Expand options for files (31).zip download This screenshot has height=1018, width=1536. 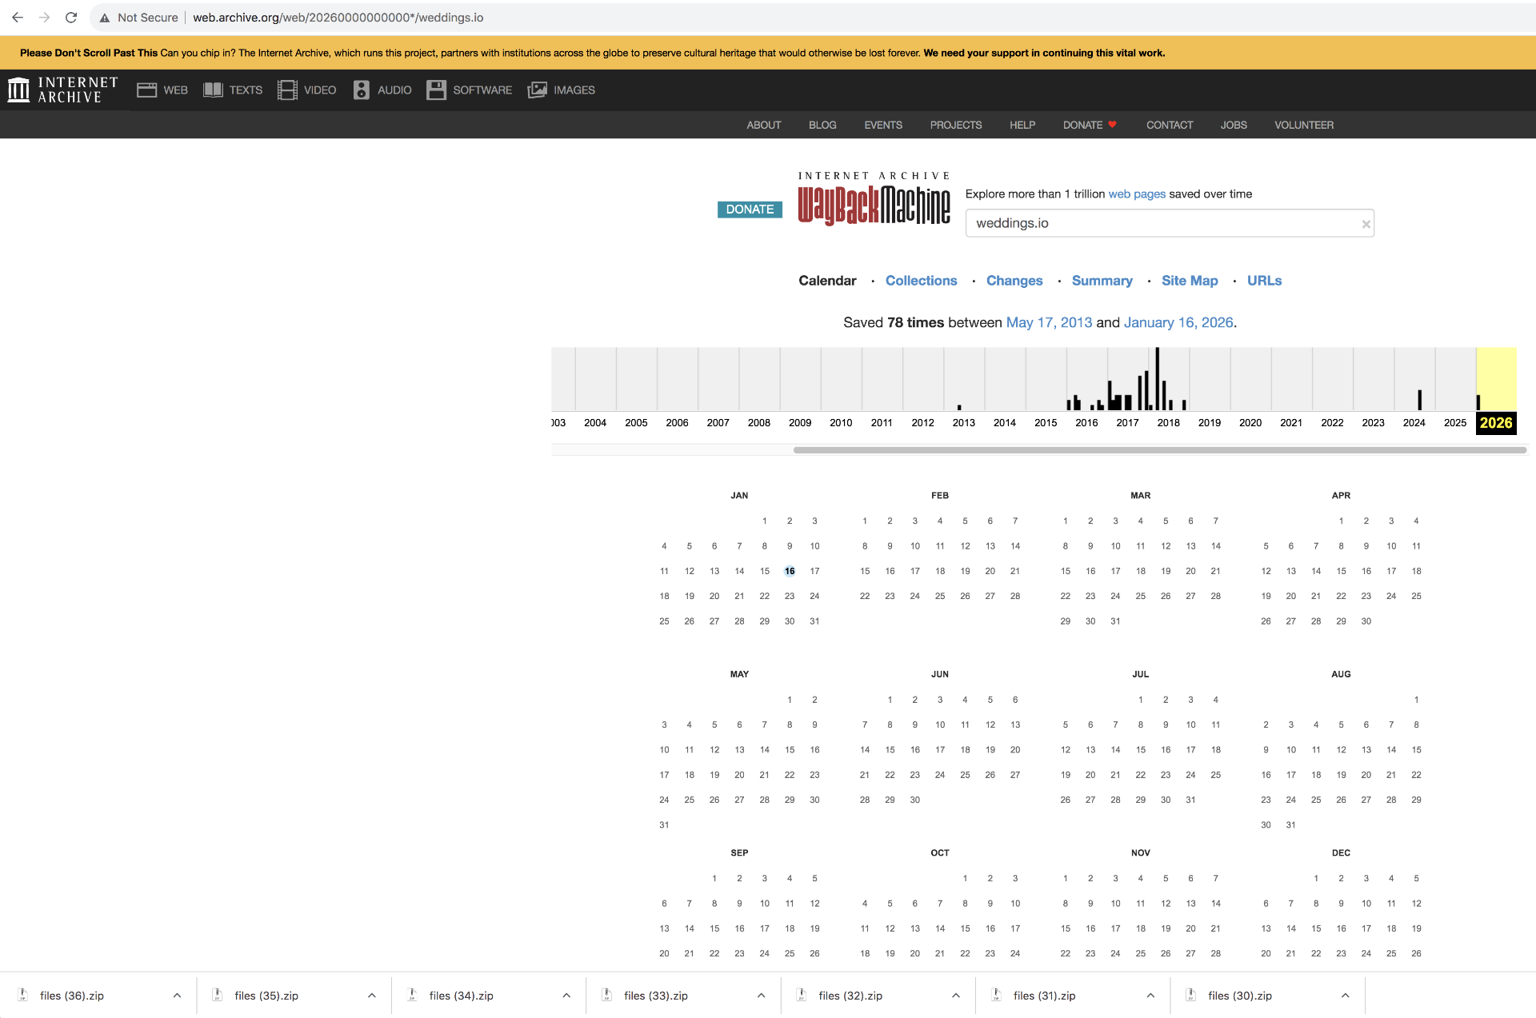(1150, 996)
